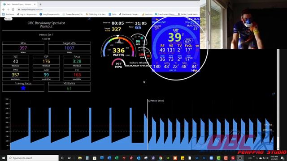The image size is (287, 161).
Task: Open Cortana from the taskbar circle
Action: point(62,158)
